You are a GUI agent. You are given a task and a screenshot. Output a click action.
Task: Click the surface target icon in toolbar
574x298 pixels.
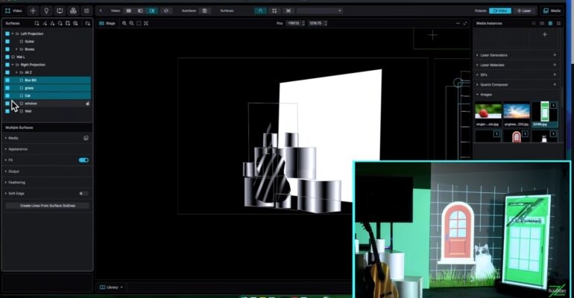coord(288,10)
